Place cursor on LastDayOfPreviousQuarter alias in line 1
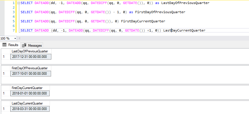 coord(185,3)
